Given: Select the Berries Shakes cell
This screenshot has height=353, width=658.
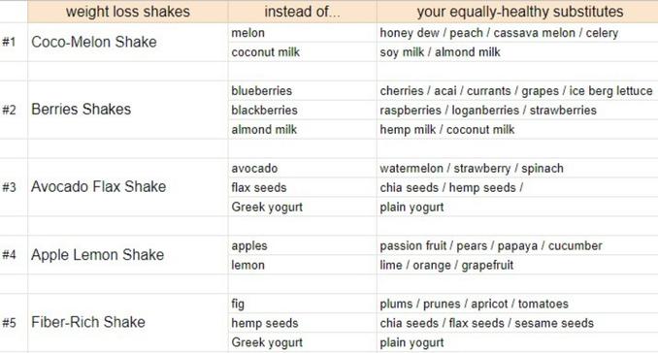Looking at the screenshot, I should (x=128, y=110).
